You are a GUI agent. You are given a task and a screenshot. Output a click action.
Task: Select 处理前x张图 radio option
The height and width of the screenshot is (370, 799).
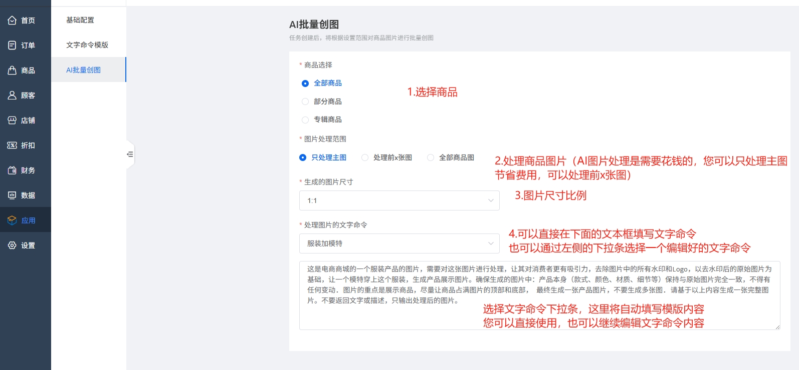pos(365,157)
